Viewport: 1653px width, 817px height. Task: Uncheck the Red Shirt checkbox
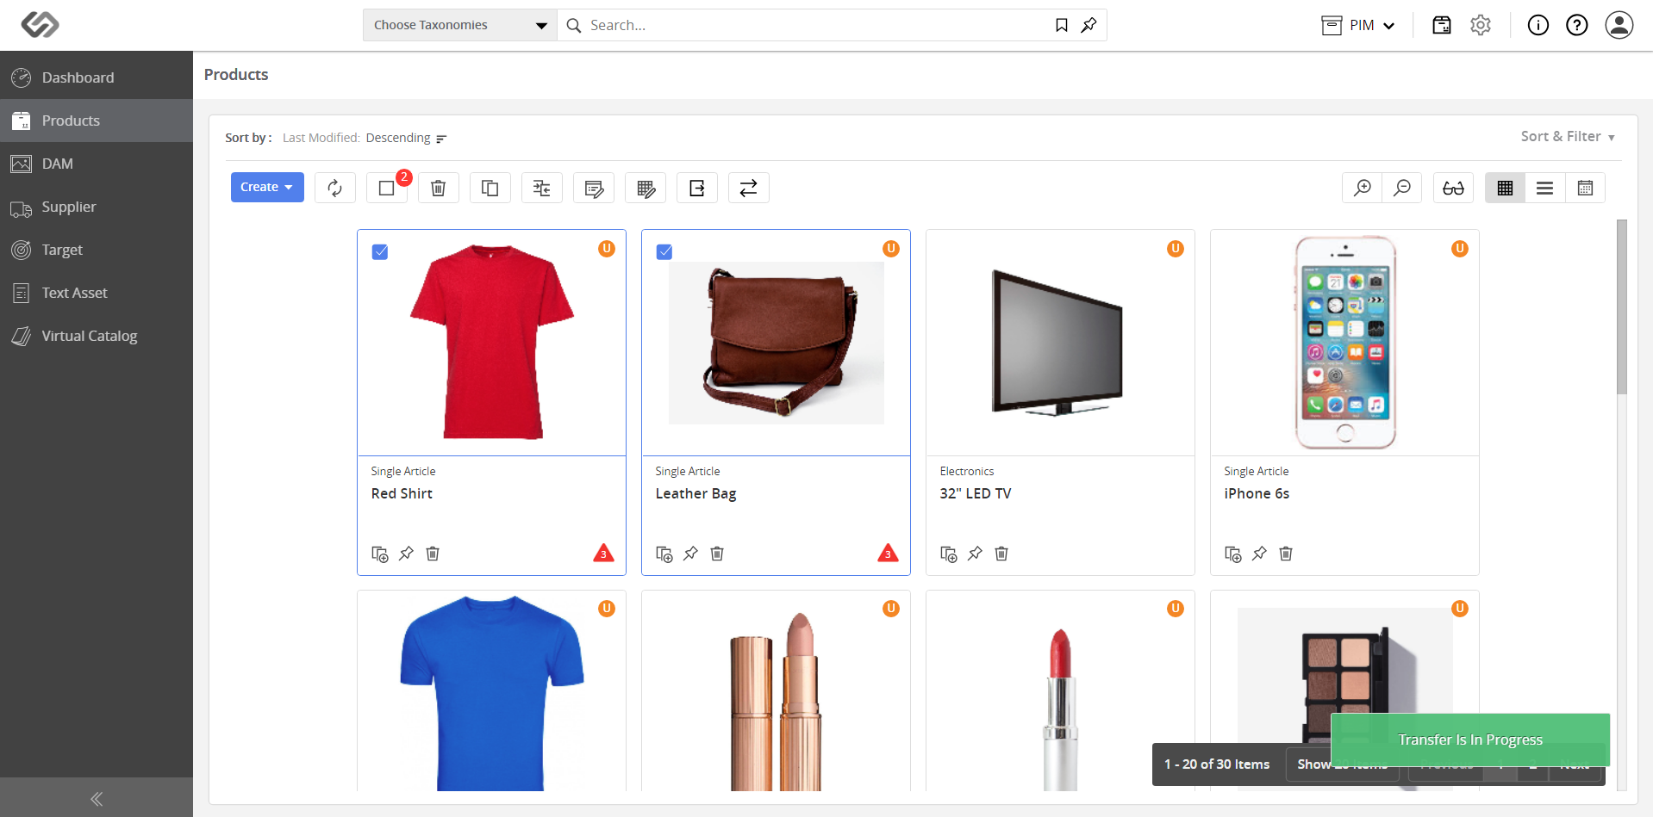click(x=380, y=252)
